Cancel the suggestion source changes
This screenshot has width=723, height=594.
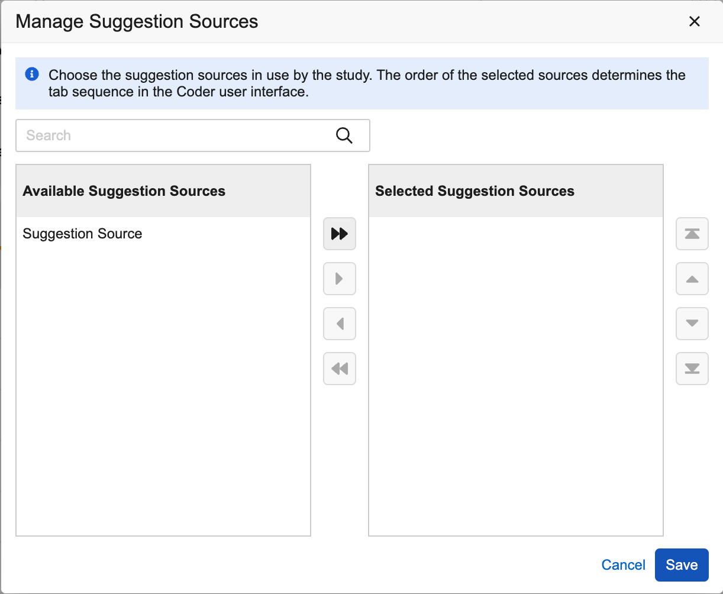click(x=623, y=565)
